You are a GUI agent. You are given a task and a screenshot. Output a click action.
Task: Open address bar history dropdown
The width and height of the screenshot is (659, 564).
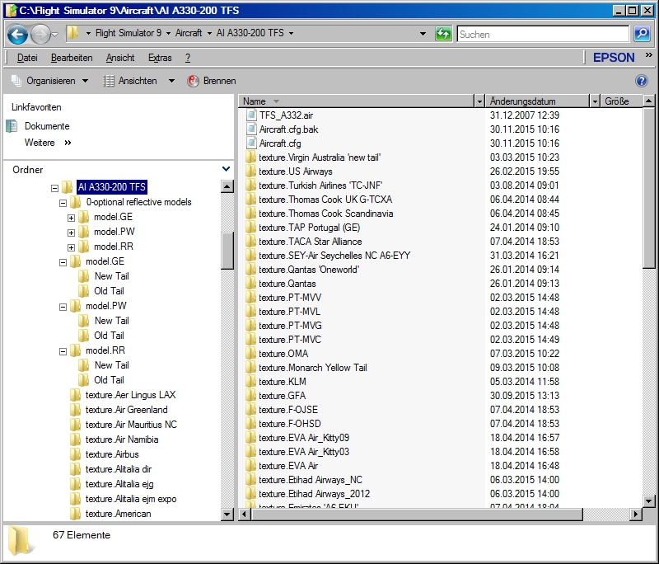coord(423,34)
